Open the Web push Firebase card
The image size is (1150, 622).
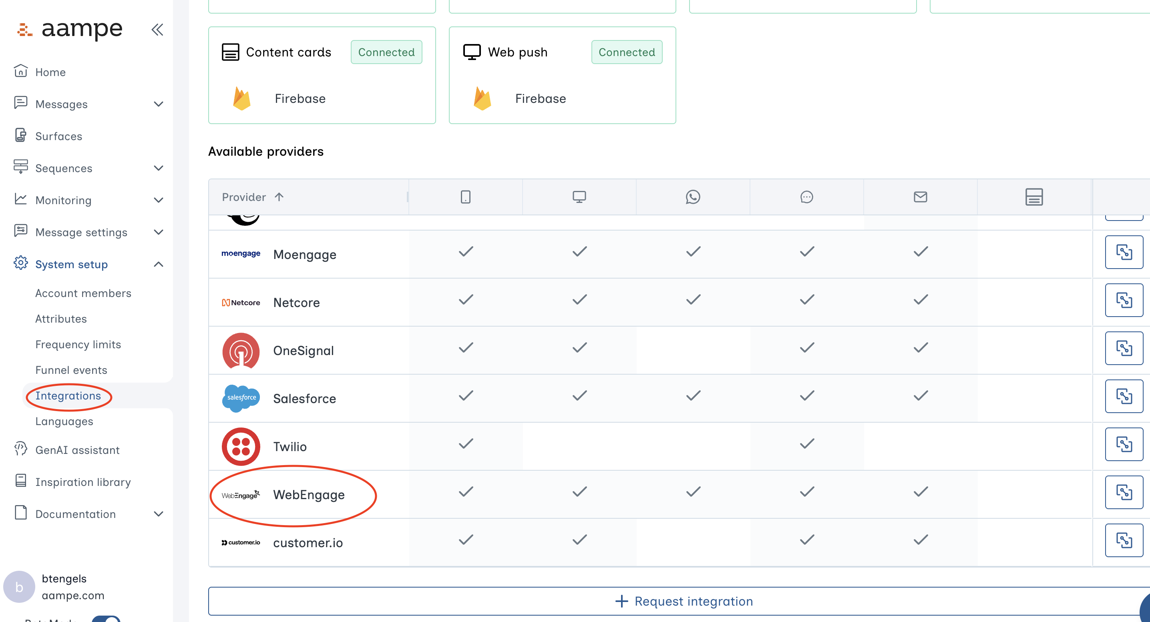[x=562, y=75]
